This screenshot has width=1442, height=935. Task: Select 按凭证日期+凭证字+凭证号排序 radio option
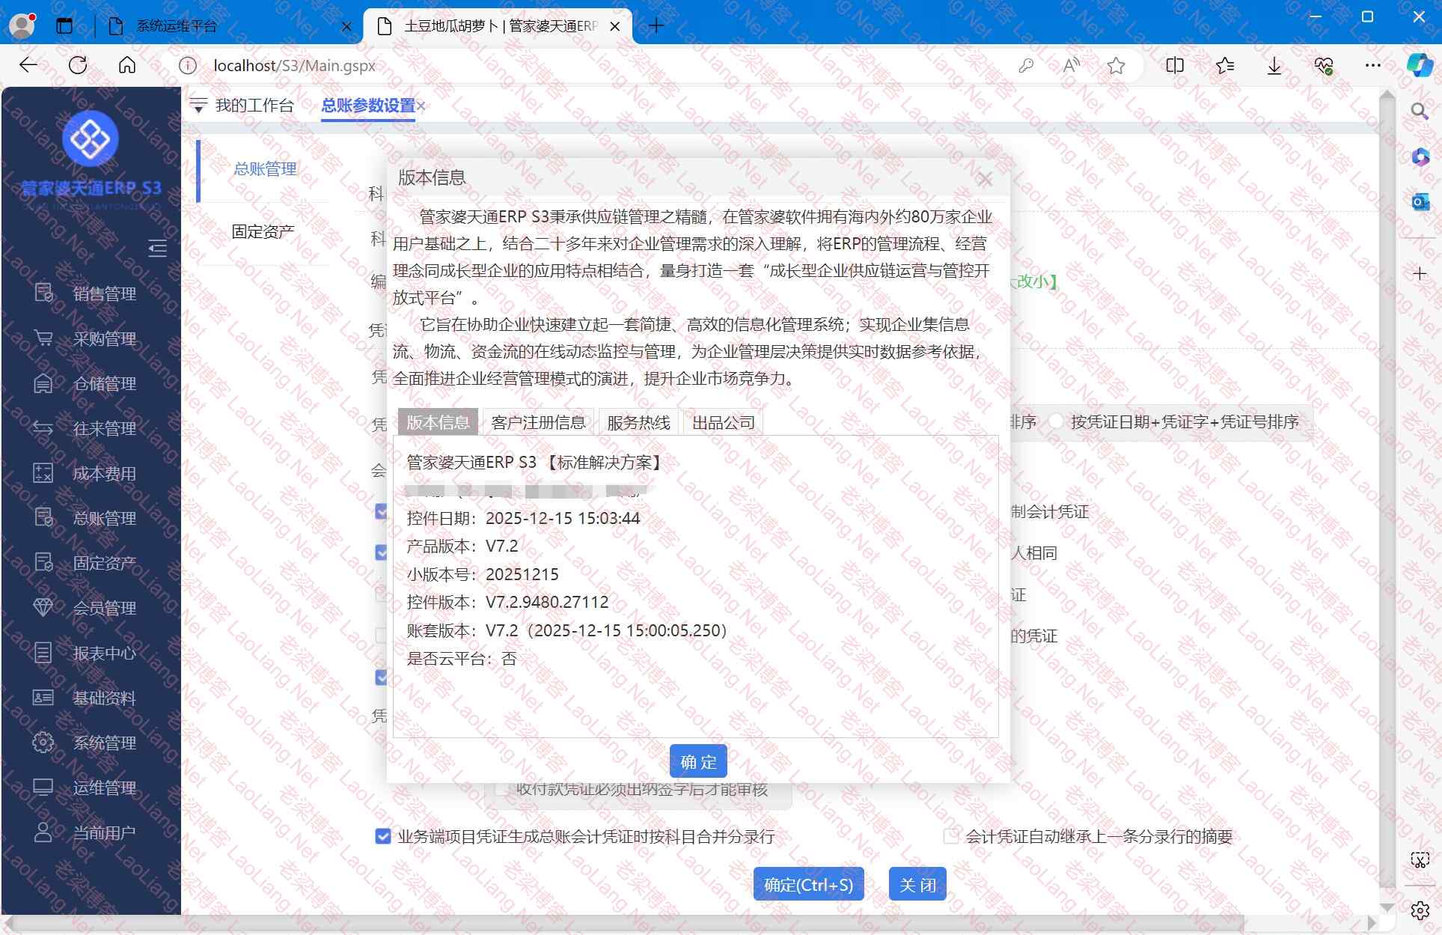click(1055, 421)
